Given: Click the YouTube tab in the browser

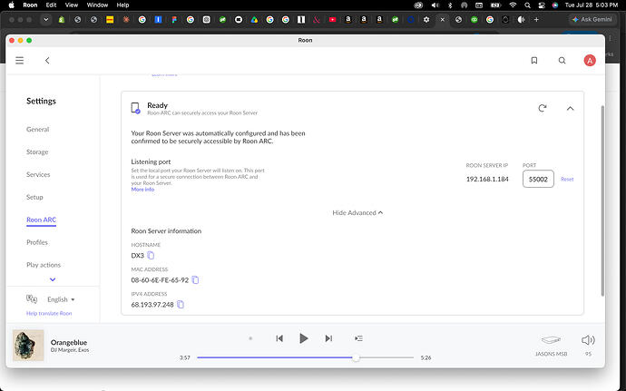Looking at the screenshot, I should (x=332, y=20).
